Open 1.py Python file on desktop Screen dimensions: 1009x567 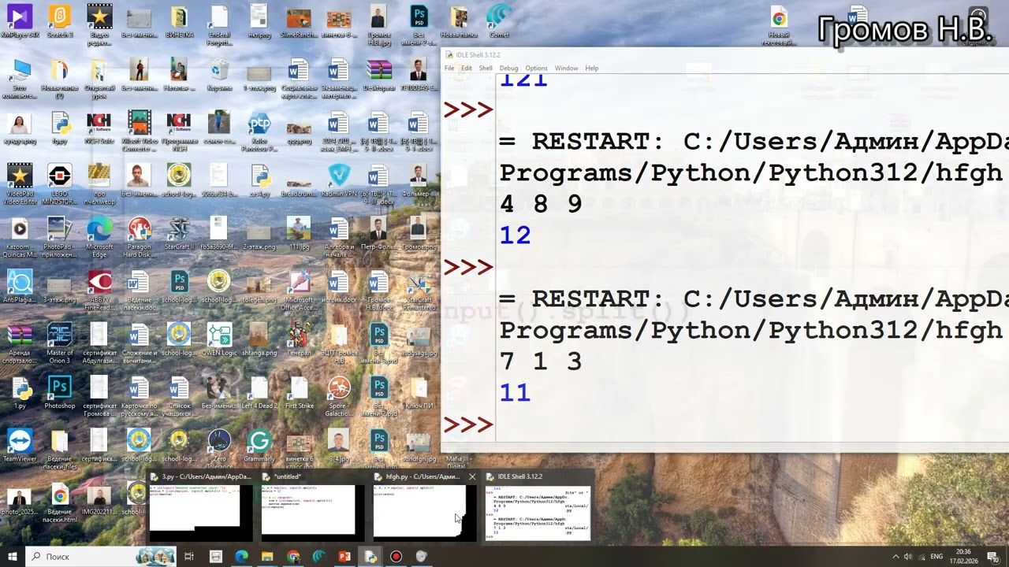(x=20, y=393)
